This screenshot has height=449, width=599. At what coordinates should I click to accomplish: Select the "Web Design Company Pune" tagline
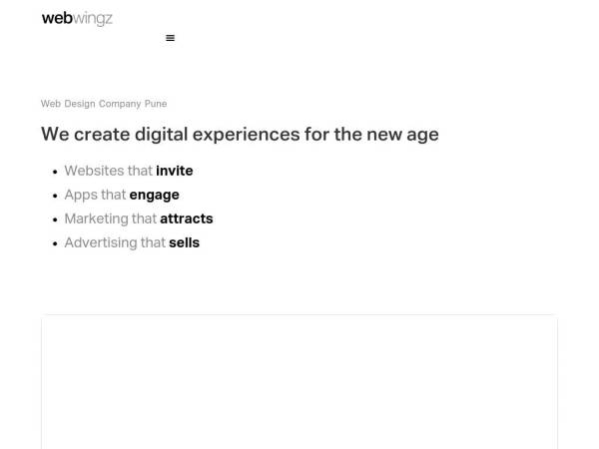point(104,104)
